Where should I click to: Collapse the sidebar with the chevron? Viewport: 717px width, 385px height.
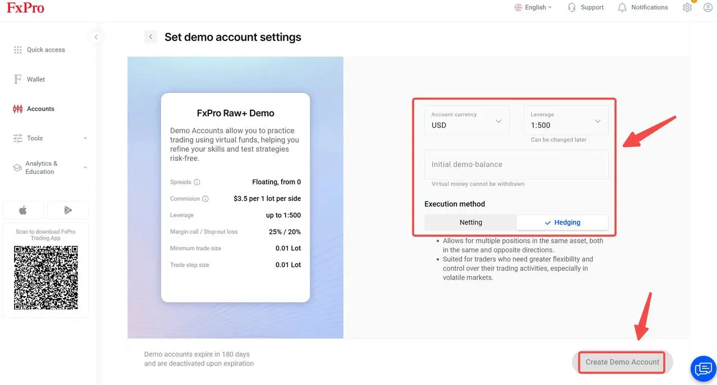pos(96,37)
